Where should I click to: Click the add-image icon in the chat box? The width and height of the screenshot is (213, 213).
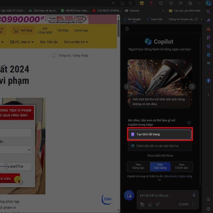click(142, 204)
